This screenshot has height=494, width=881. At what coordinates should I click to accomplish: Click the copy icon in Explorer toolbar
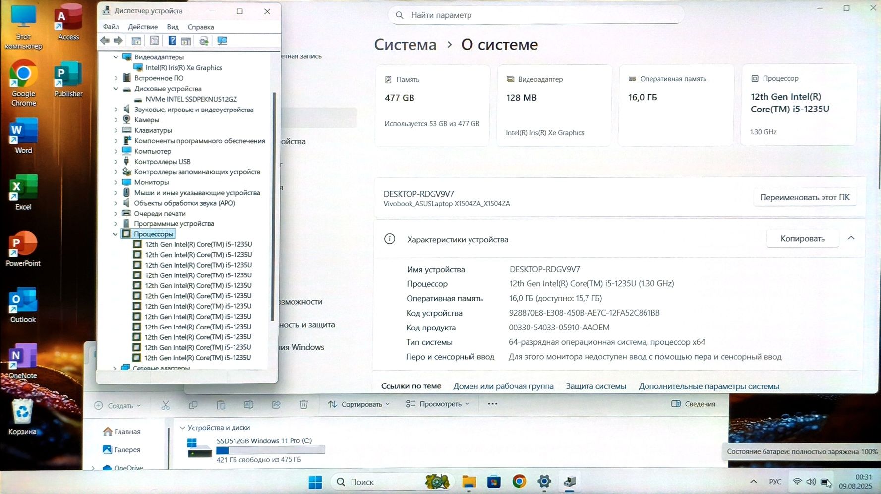click(x=193, y=405)
